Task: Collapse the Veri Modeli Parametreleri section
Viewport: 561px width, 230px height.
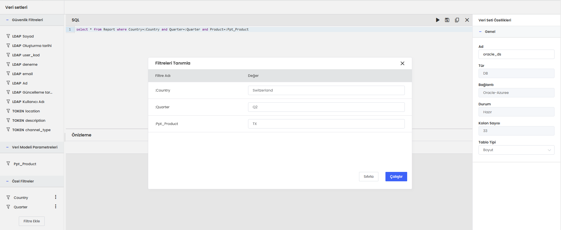Action: pos(7,147)
